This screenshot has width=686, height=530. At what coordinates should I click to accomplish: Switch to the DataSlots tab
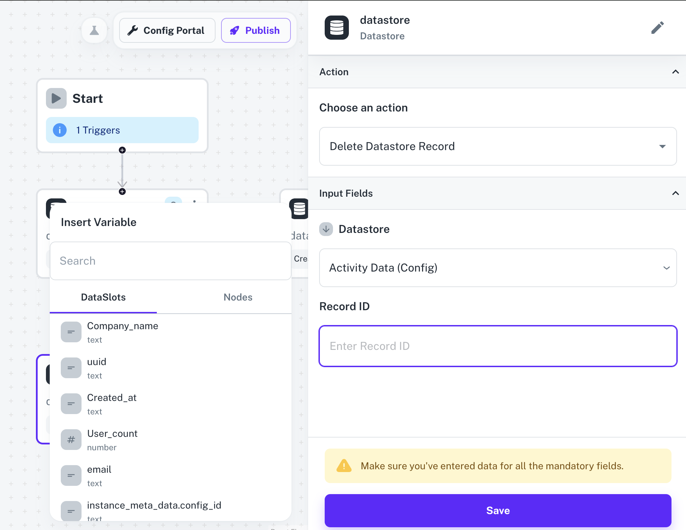103,297
